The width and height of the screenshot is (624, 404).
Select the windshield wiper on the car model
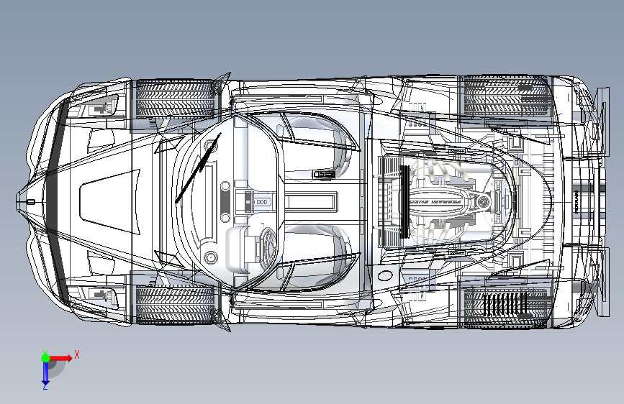[x=198, y=167]
